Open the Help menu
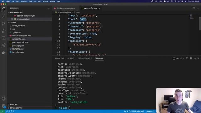This screenshot has height=113, width=201. pos(59,1)
